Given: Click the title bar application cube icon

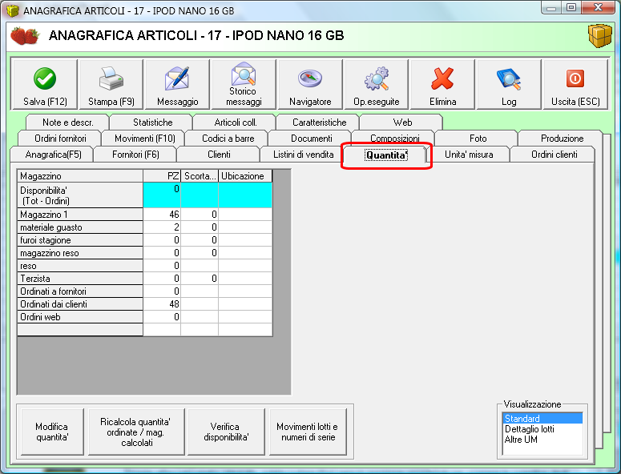Looking at the screenshot, I should click(13, 10).
